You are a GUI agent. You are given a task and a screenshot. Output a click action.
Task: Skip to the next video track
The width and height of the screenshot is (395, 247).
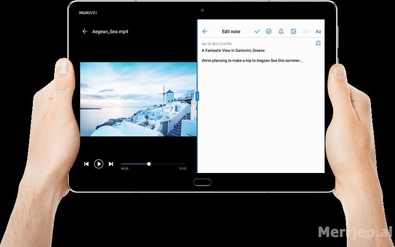pos(111,164)
